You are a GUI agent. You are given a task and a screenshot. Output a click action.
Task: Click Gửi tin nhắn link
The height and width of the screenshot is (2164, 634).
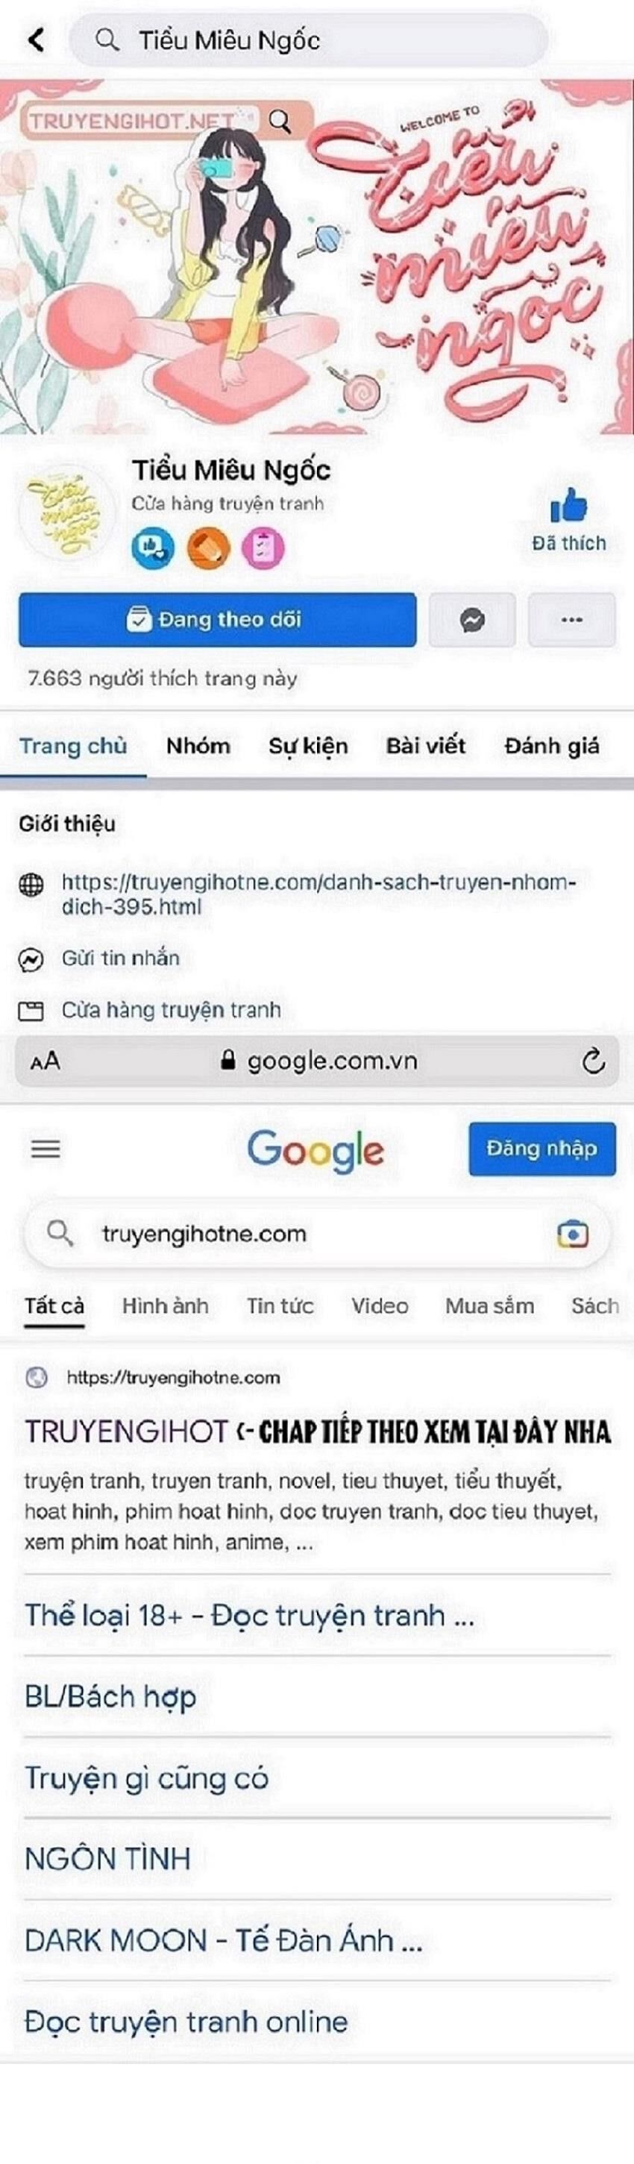[x=120, y=959]
